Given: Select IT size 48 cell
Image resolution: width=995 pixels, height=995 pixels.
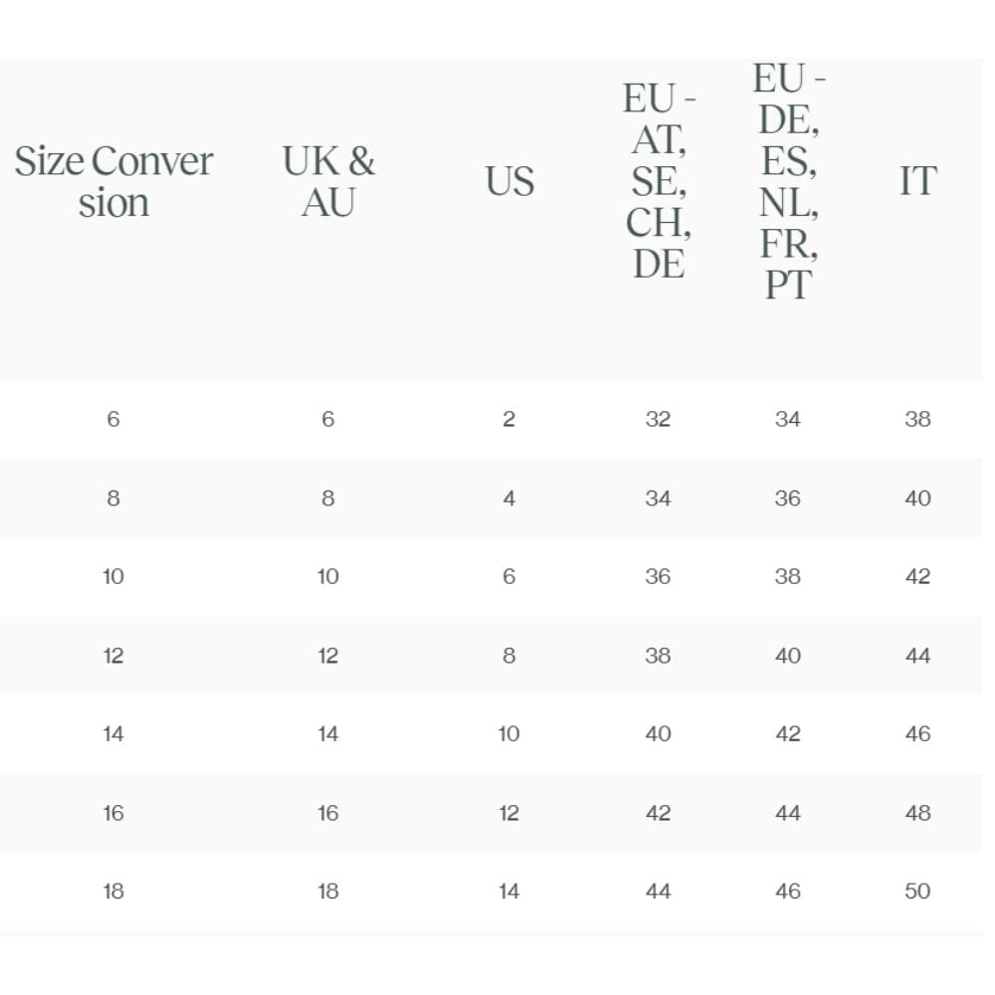Looking at the screenshot, I should point(917,814).
